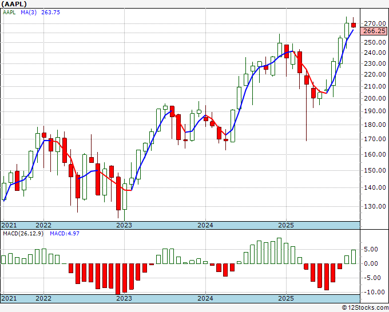Click 2024 on the price chart time axis
389x312 pixels.
click(x=205, y=225)
